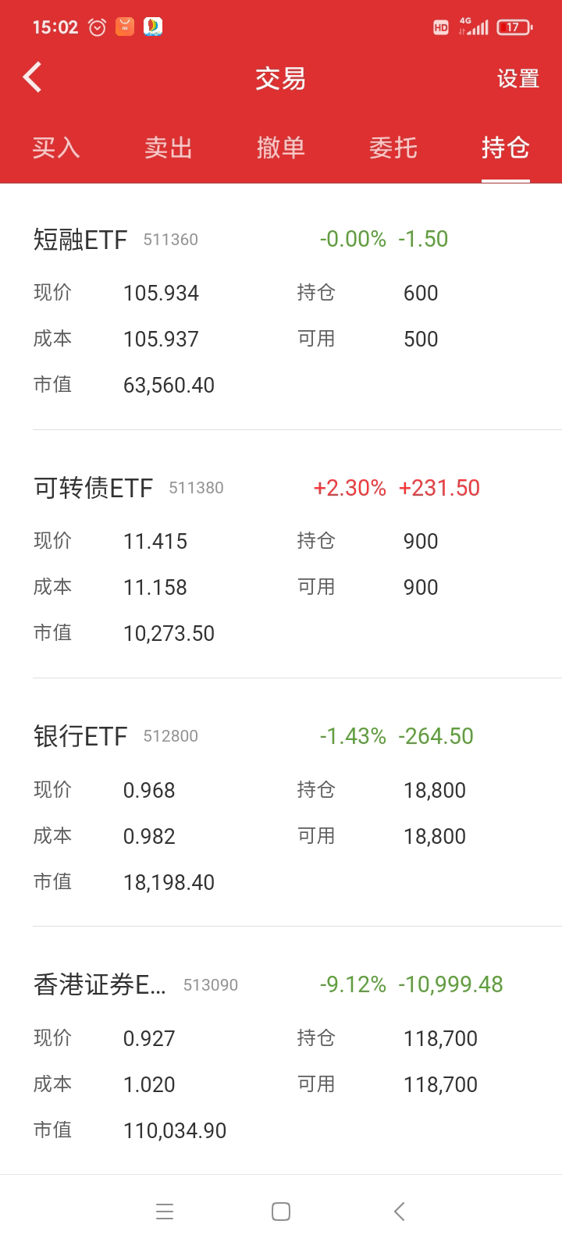Tap the battery indicator icon
The image size is (562, 1249).
[514, 27]
